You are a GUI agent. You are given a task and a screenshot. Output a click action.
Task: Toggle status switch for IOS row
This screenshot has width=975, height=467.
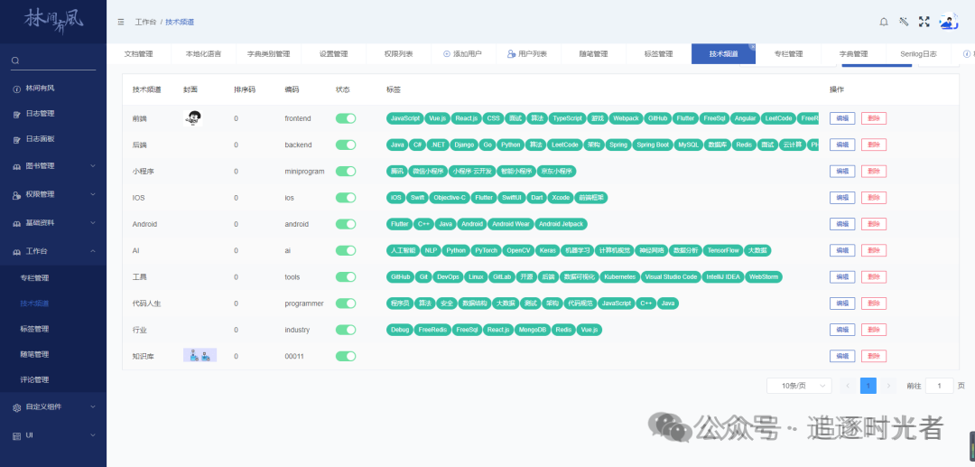click(x=346, y=198)
